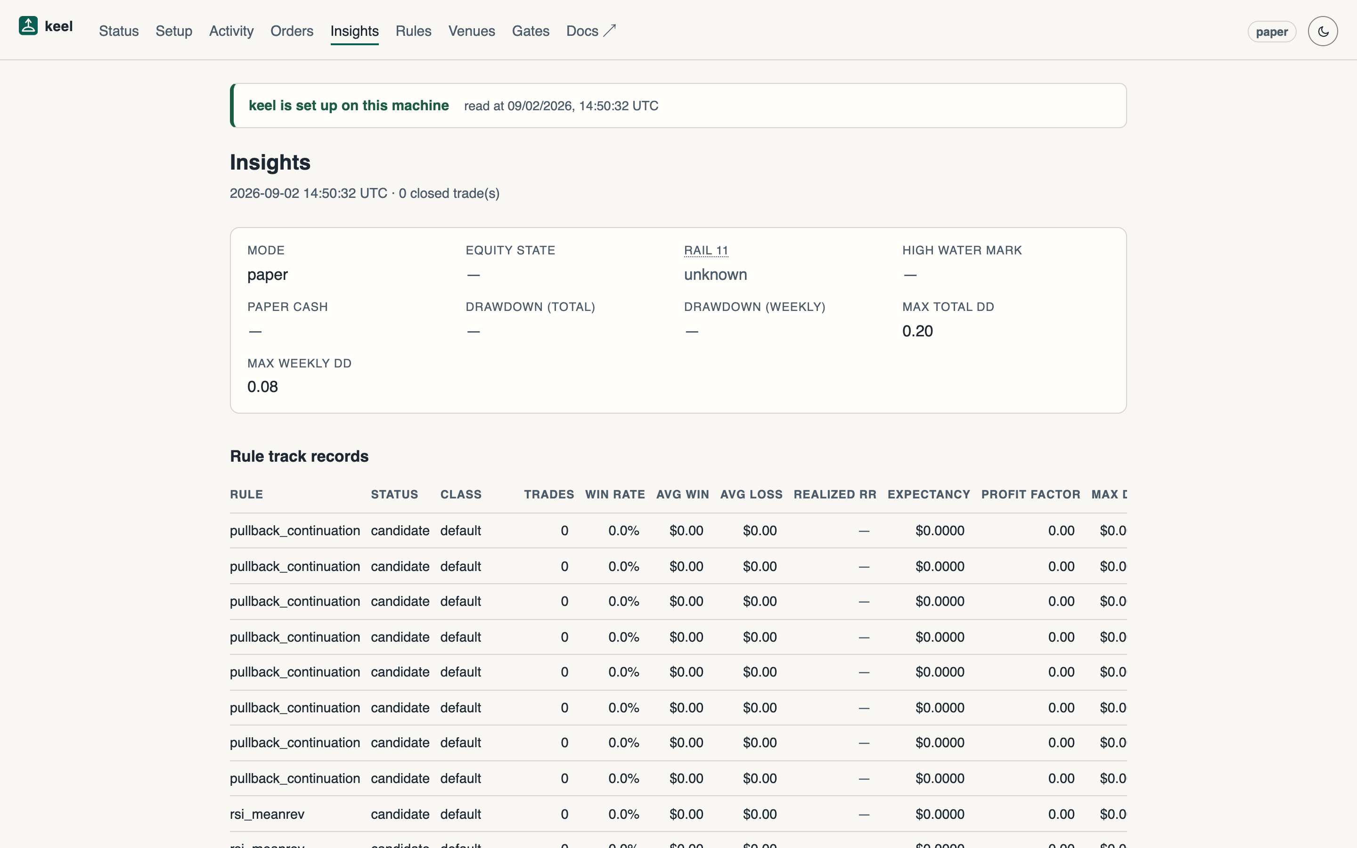Click the MAX WEEKLY DD value 0.08
The height and width of the screenshot is (848, 1357).
[x=262, y=387]
